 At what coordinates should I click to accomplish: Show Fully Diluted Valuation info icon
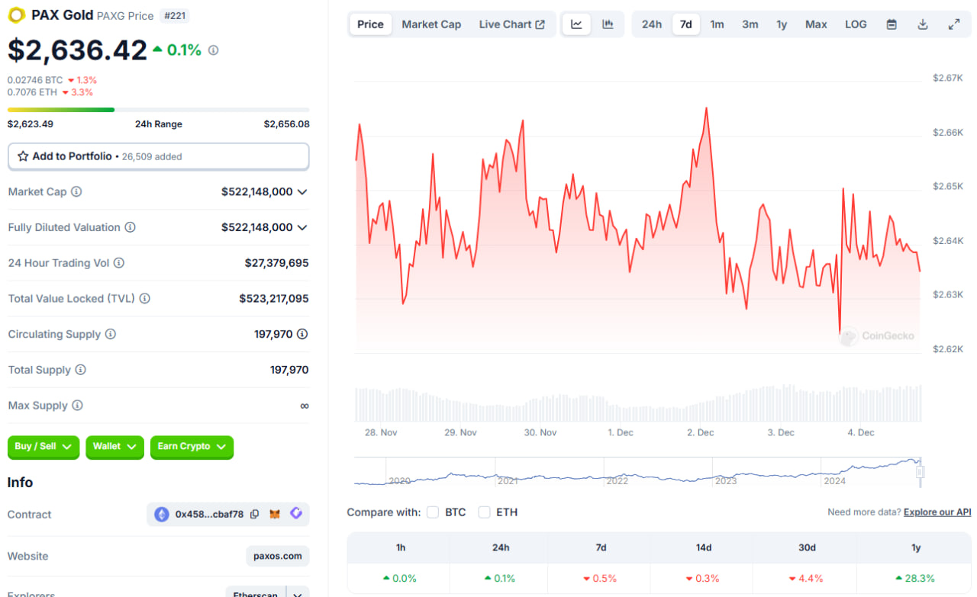[130, 227]
